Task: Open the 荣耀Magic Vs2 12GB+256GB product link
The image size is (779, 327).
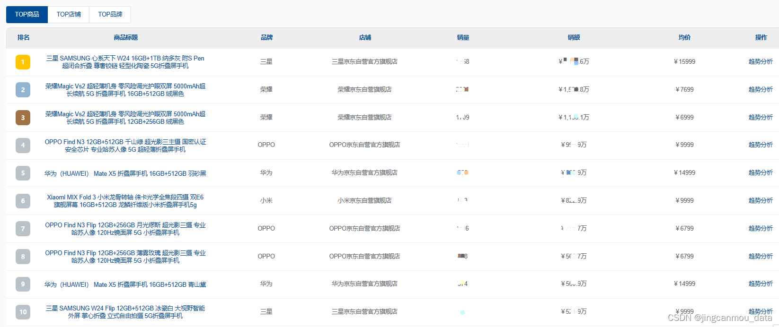Action: pyautogui.click(x=125, y=118)
